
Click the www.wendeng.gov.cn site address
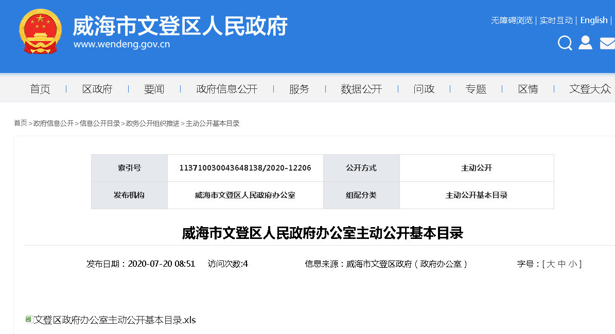pyautogui.click(x=121, y=44)
